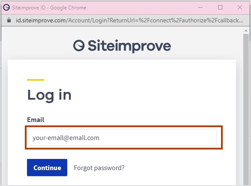Image resolution: width=251 pixels, height=186 pixels.
Task: Close the Siteimprove ID popup window
Action: point(240,7)
